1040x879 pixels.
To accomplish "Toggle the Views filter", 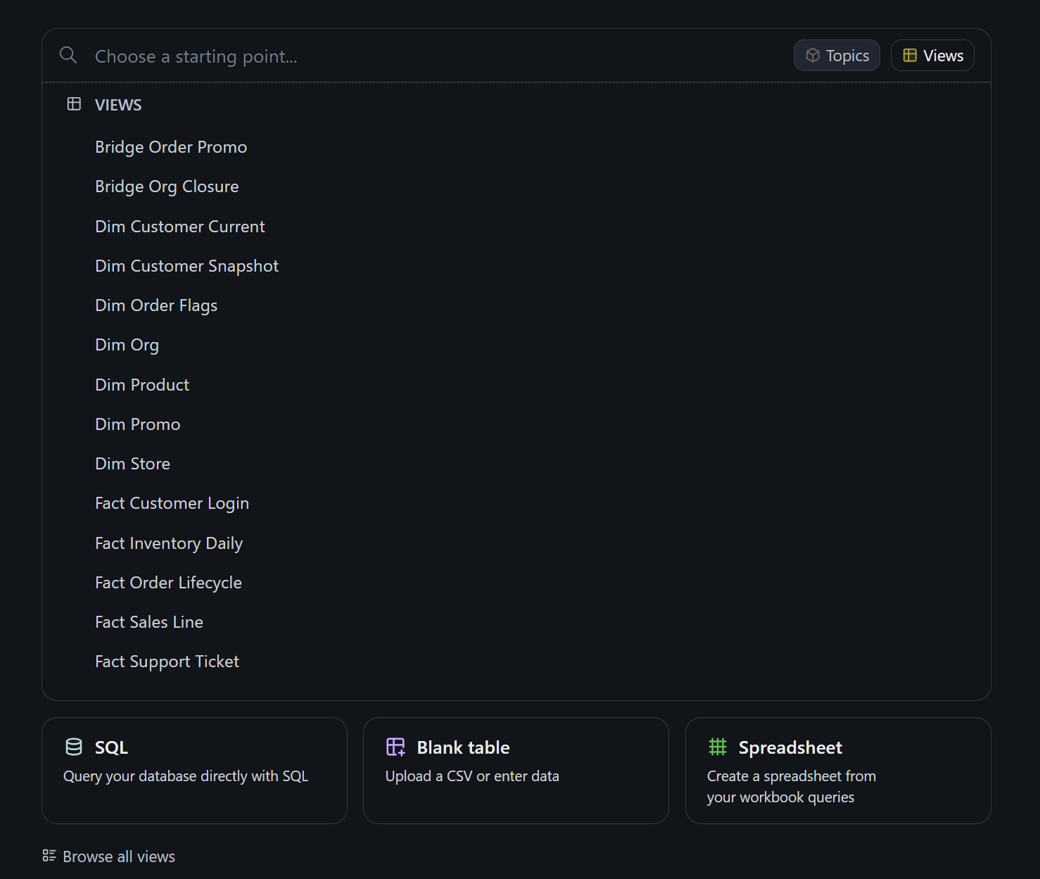I will pyautogui.click(x=932, y=56).
